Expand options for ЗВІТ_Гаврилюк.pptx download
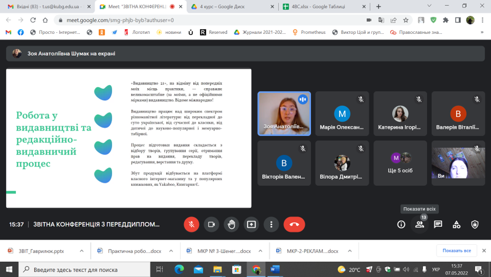Screen dimensions: 491x277 [81, 251]
